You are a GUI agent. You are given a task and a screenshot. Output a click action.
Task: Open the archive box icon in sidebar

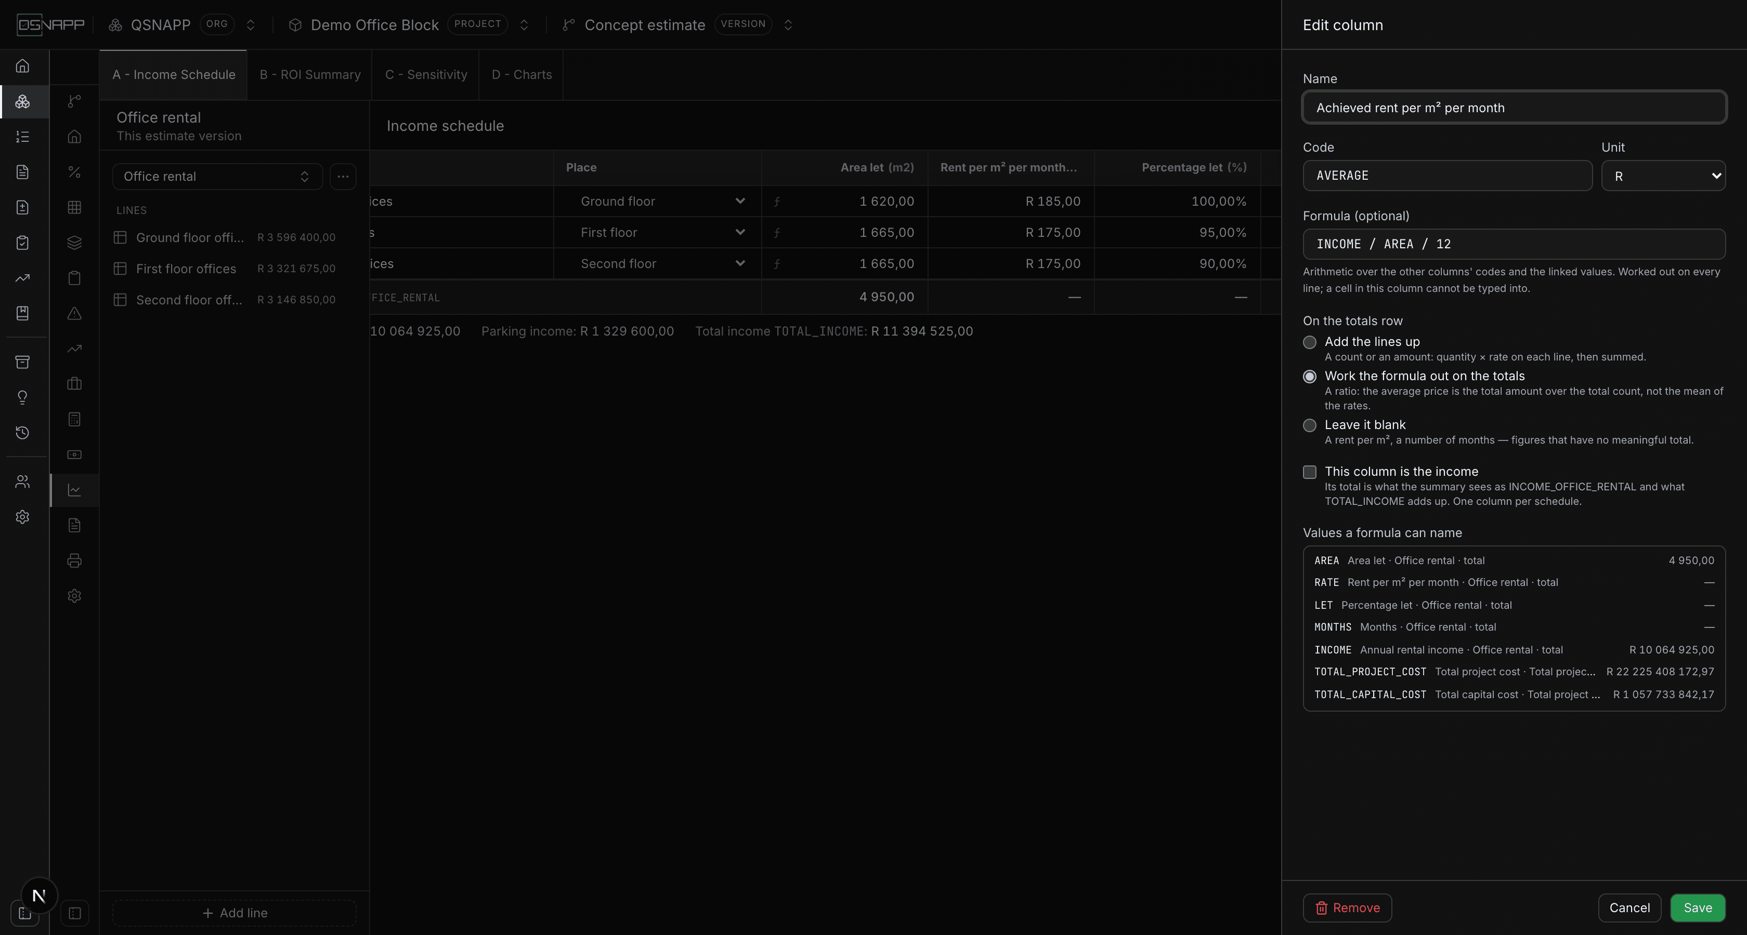pos(22,362)
